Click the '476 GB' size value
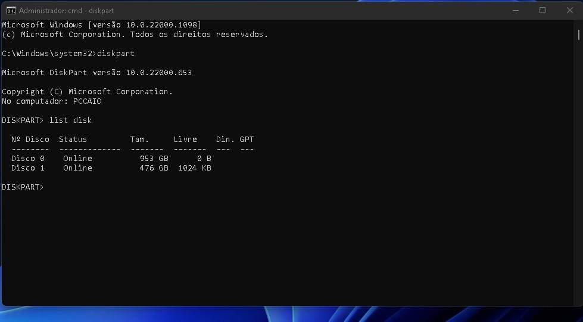 click(154, 168)
